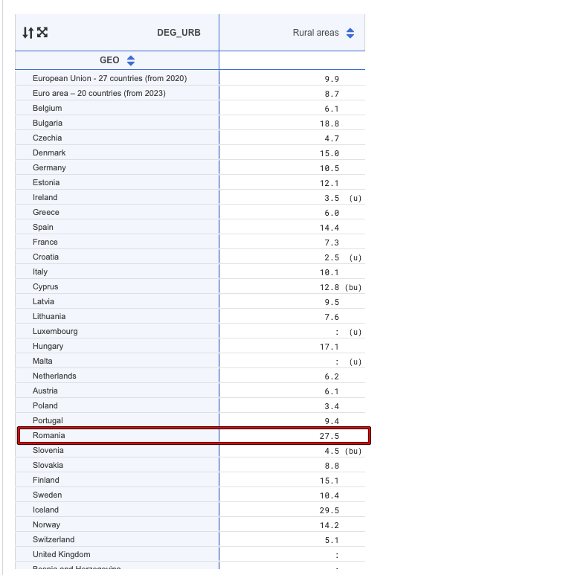This screenshot has width=569, height=575.
Task: Click the (u) flag next to Ireland
Action: click(x=355, y=198)
